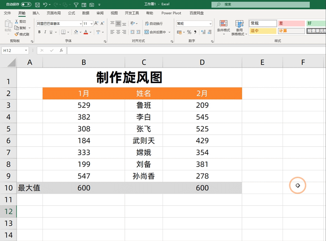Apply the Bad (差) cell style
The height and width of the screenshot is (241, 326).
click(x=291, y=23)
